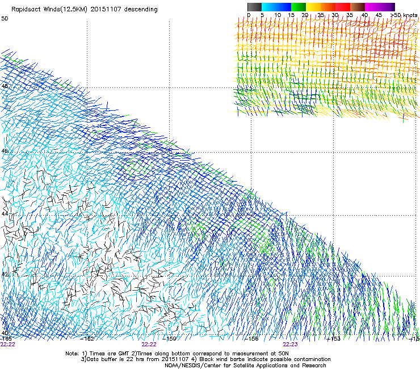
Task: Click the gray 0-5 knots legend swatch
Action: [x=254, y=7]
